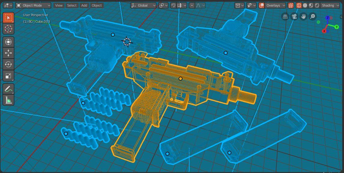Image resolution: width=344 pixels, height=173 pixels.
Task: Toggle X-ray mode
Action: point(291,5)
